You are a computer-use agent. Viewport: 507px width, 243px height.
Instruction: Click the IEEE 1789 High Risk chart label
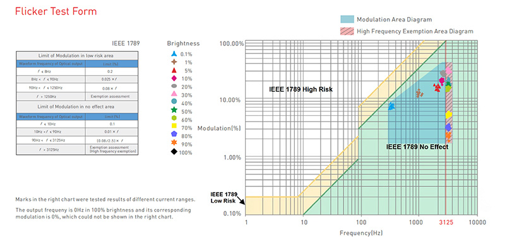[301, 89]
